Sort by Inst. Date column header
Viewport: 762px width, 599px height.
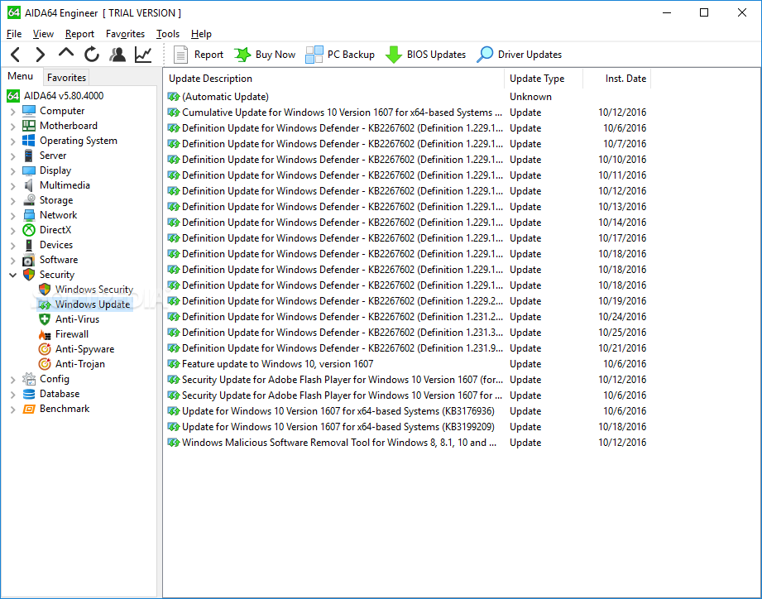click(x=616, y=79)
